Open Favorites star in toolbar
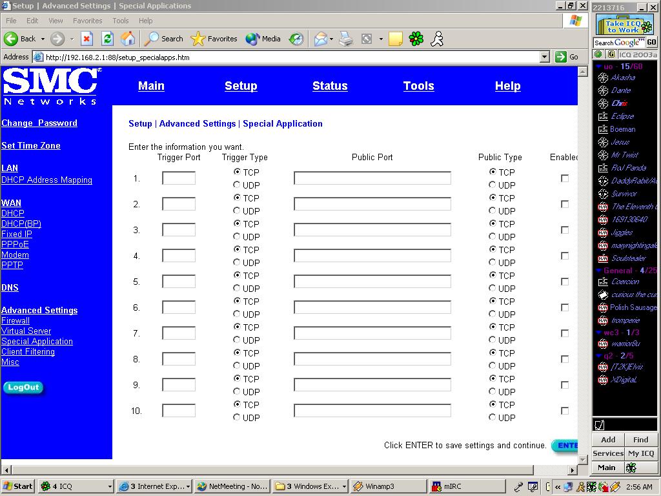The width and height of the screenshot is (661, 496). 214,39
